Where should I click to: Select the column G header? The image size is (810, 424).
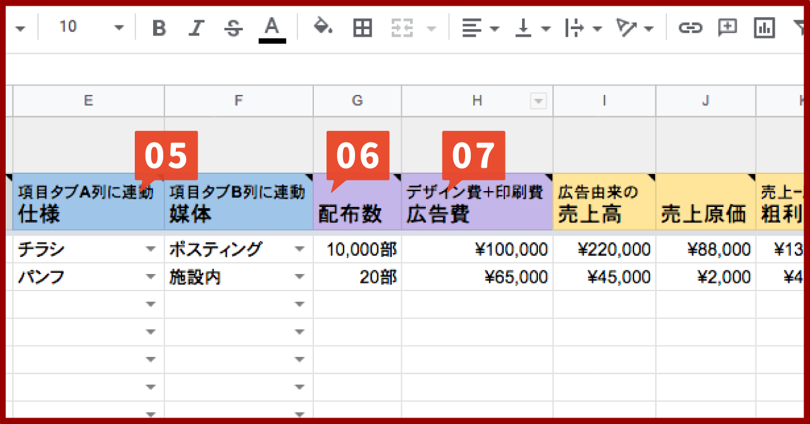[x=358, y=101]
